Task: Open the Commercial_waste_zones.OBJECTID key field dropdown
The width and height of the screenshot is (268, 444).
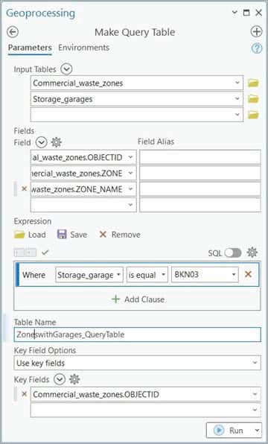Action: [x=255, y=394]
